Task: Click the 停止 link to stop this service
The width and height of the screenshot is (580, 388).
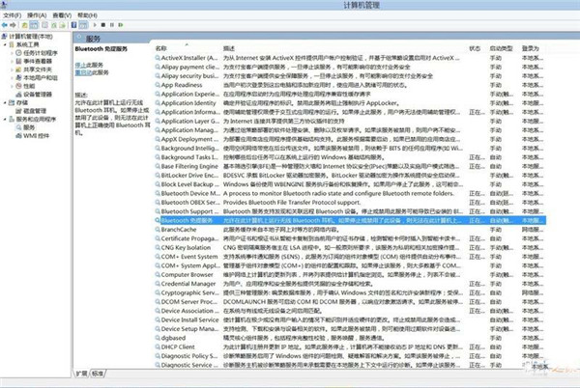Action: click(80, 65)
